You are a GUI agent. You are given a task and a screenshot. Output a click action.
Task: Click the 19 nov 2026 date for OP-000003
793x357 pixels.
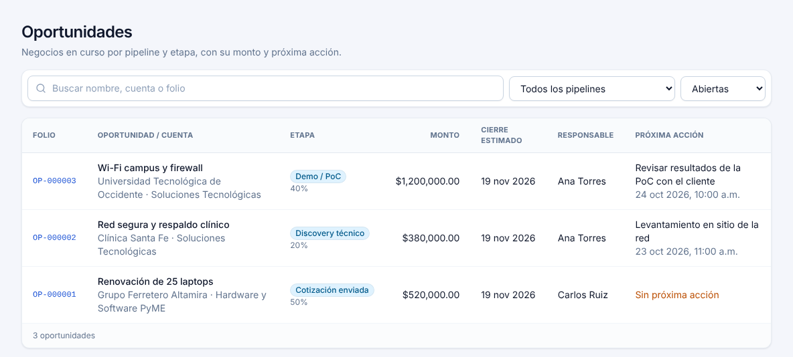coord(508,181)
